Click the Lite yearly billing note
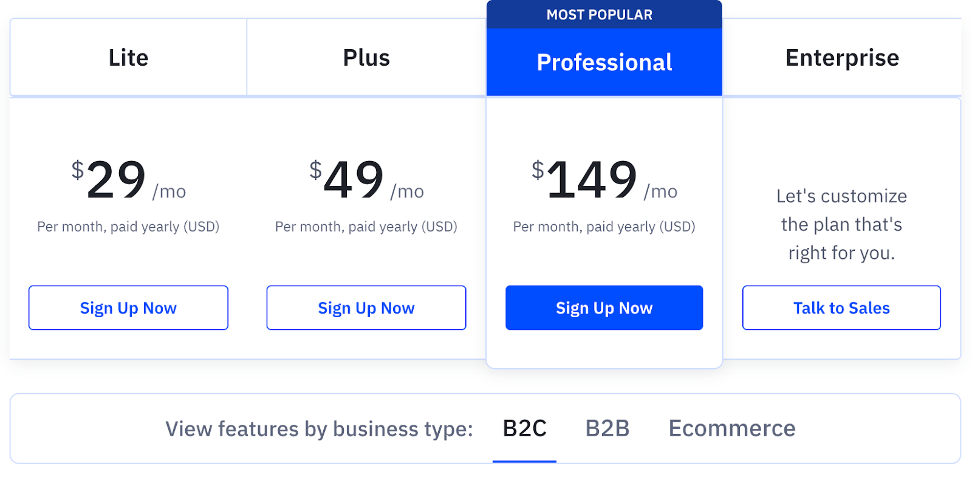 (x=128, y=227)
